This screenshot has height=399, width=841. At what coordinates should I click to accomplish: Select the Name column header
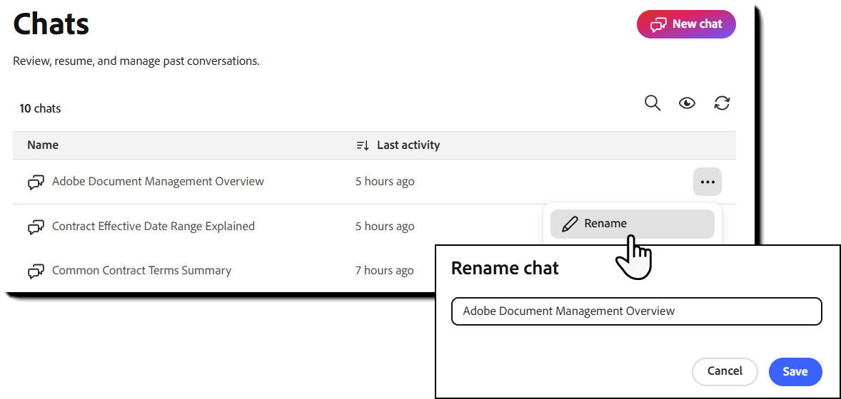coord(43,145)
